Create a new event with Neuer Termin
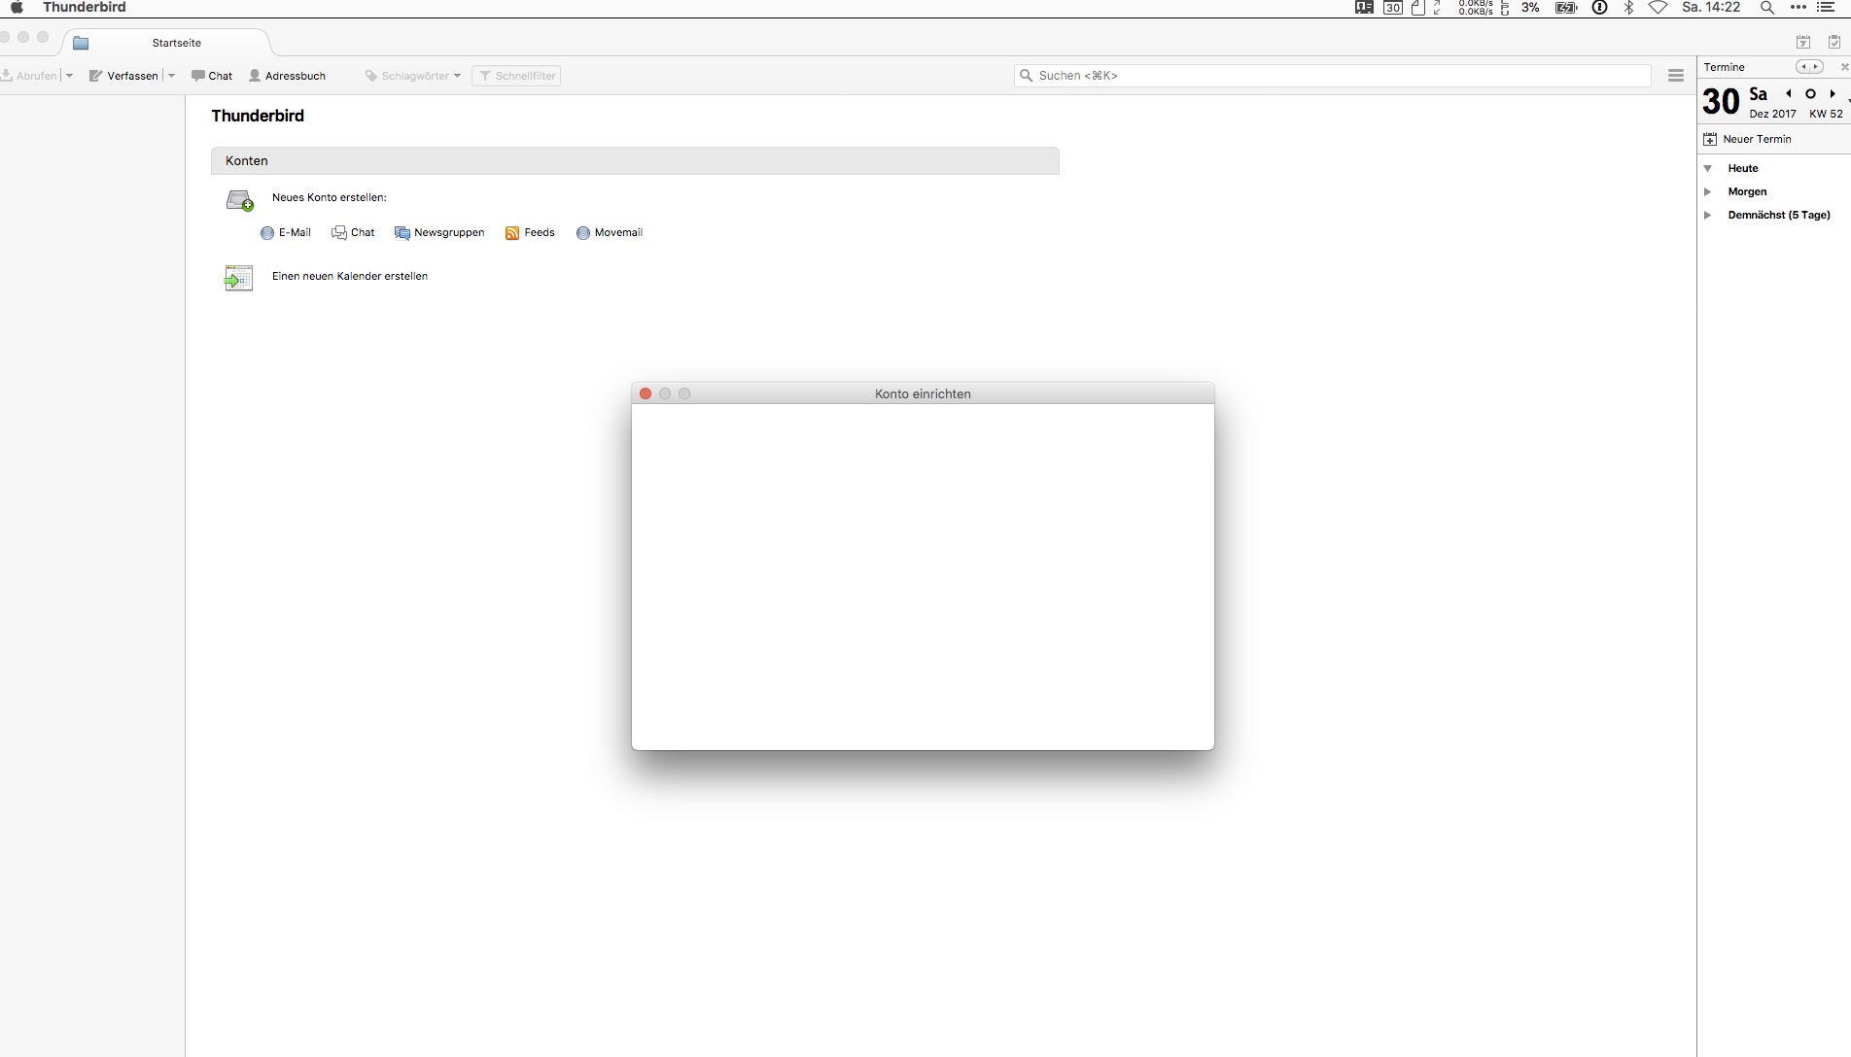The height and width of the screenshot is (1057, 1851). (x=1748, y=139)
